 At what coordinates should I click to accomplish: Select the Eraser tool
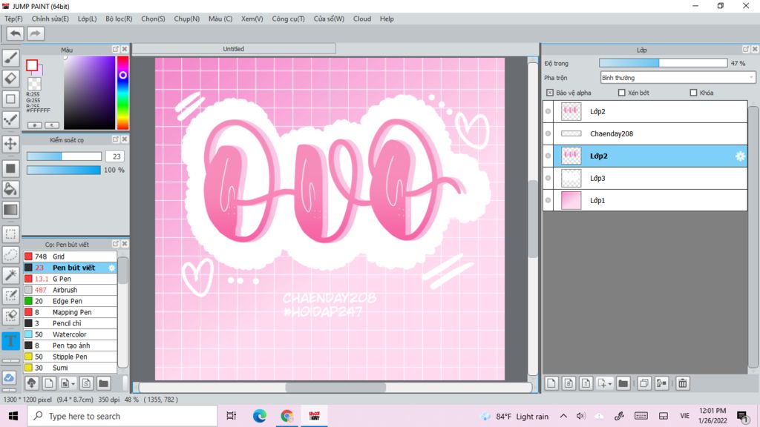[10, 79]
